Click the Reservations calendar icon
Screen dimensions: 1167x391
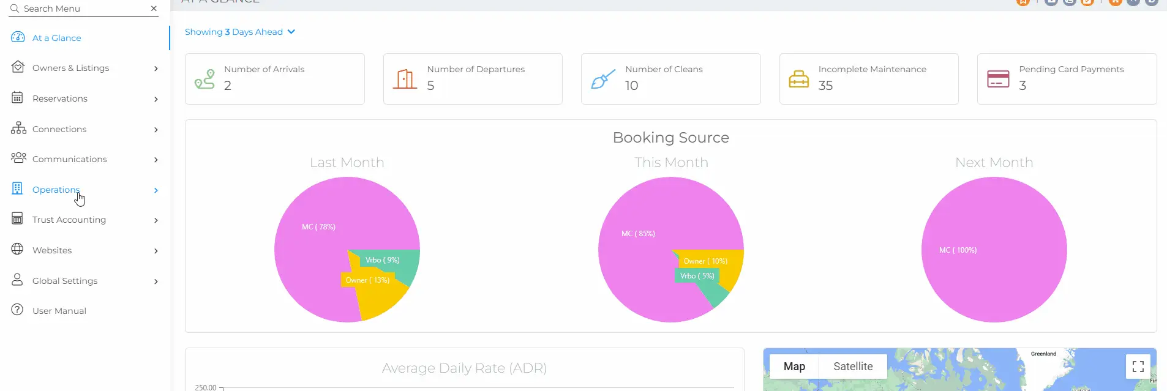coord(18,98)
